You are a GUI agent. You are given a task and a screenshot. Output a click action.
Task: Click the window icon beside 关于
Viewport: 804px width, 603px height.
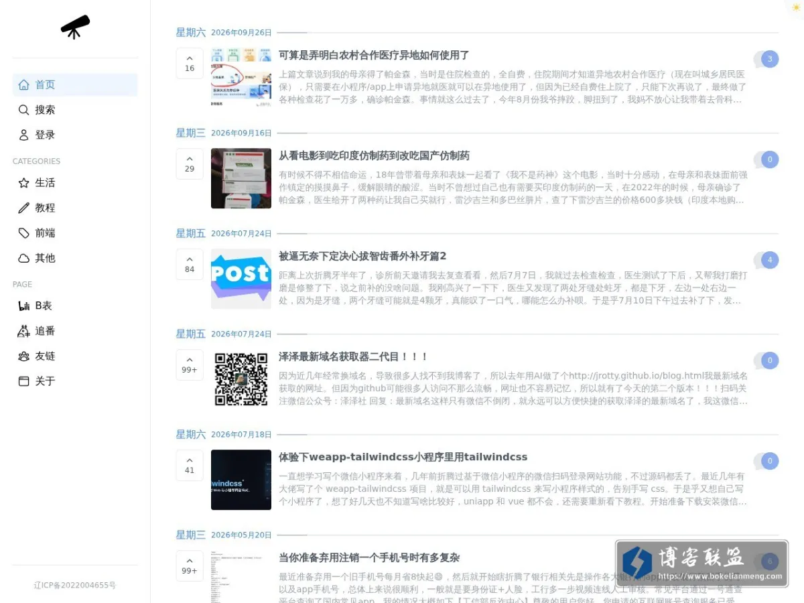(x=24, y=381)
